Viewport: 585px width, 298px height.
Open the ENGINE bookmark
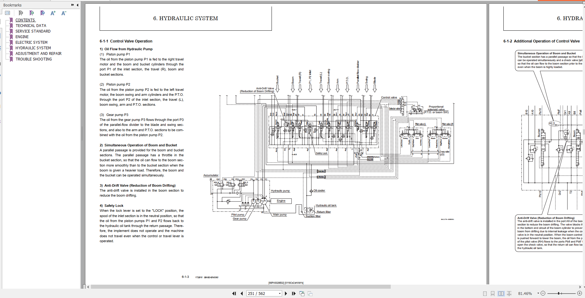(22, 37)
